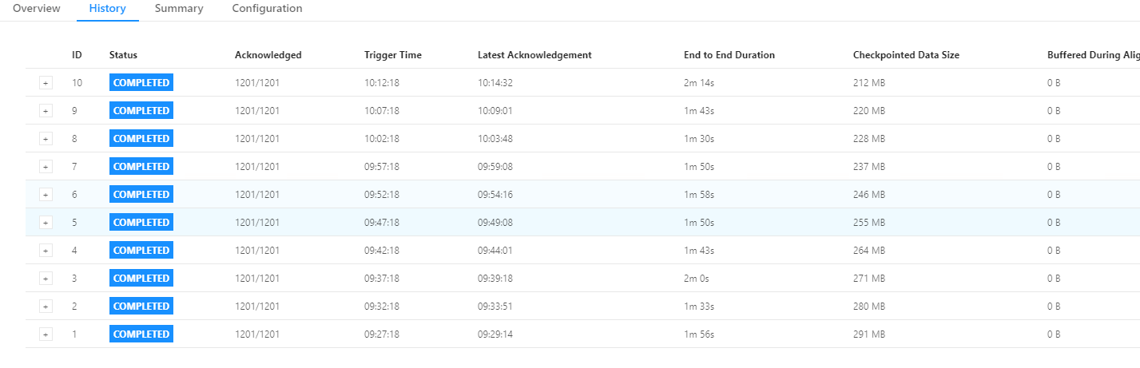
Task: Open details for checkpoint ID 6
Action: [x=46, y=195]
